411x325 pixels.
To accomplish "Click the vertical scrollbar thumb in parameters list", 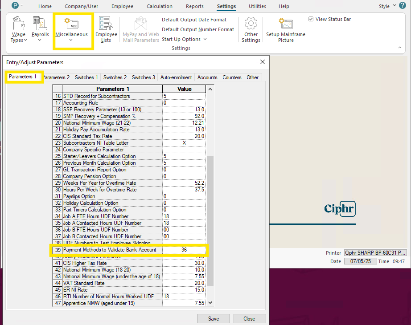I will point(210,221).
